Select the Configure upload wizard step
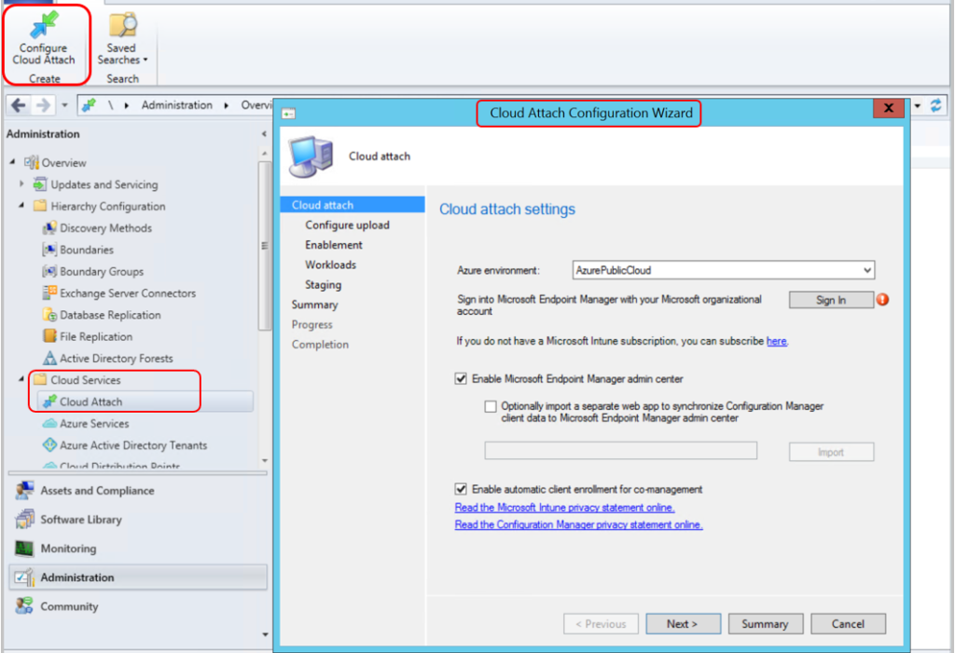 [347, 225]
